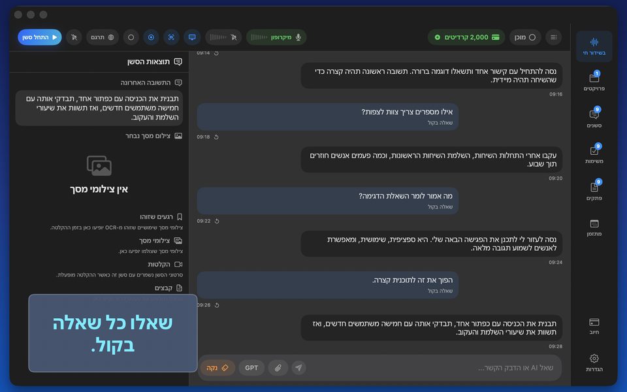This screenshot has width=627, height=392.
Task: Click the green dot in credits badge
Action: pyautogui.click(x=437, y=37)
